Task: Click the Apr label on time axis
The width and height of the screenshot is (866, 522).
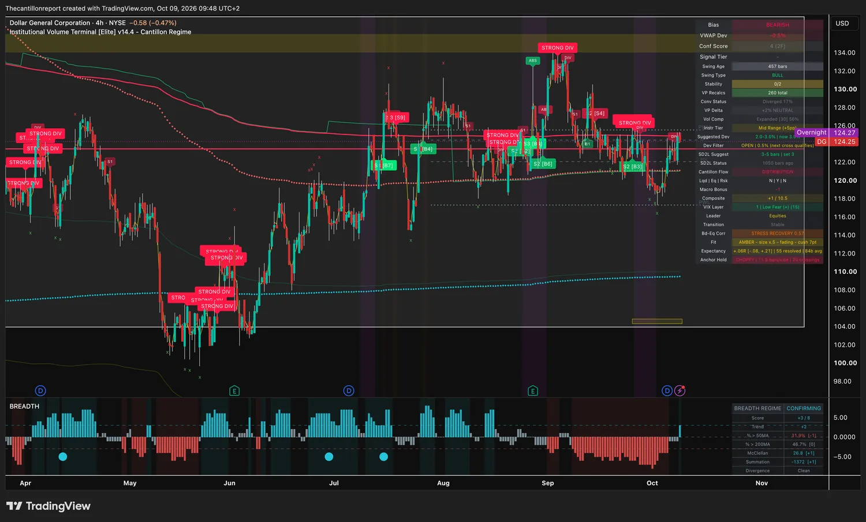Action: click(x=25, y=483)
